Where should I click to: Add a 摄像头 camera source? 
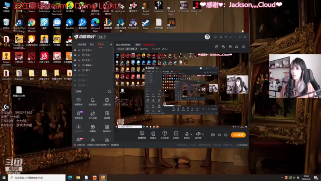153,135
